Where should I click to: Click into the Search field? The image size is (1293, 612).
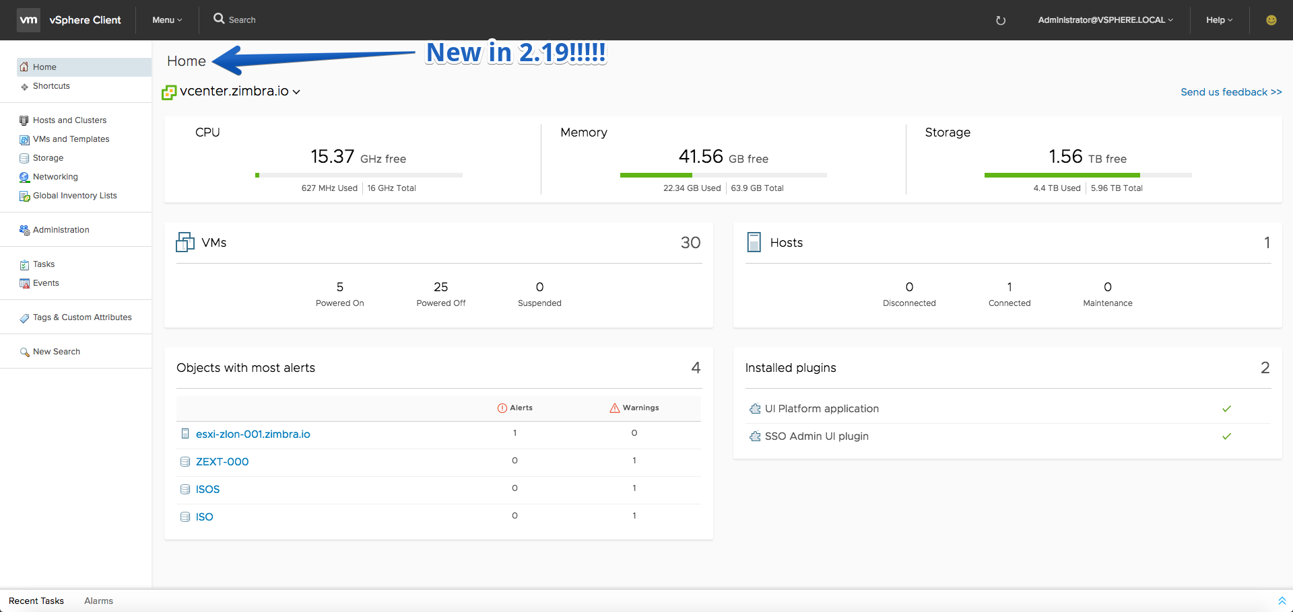(242, 20)
